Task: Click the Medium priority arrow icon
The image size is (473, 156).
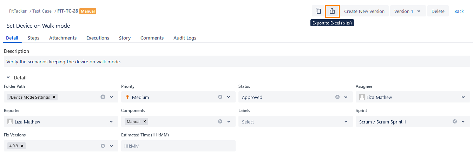Action: (x=127, y=97)
